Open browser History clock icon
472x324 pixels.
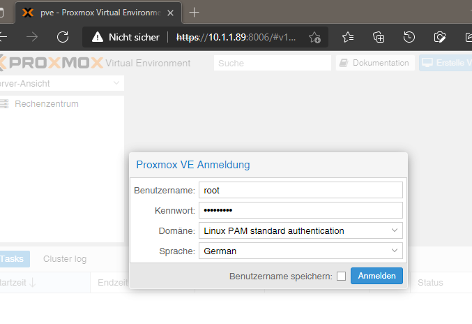[409, 37]
